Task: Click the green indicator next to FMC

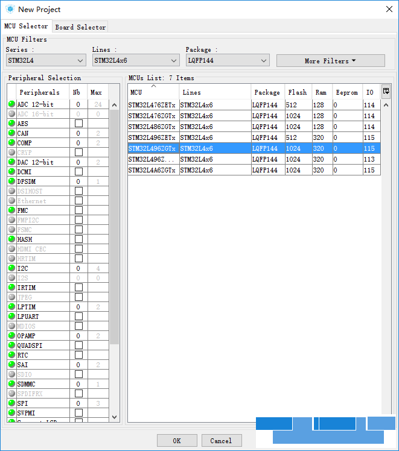Action: click(x=12, y=210)
